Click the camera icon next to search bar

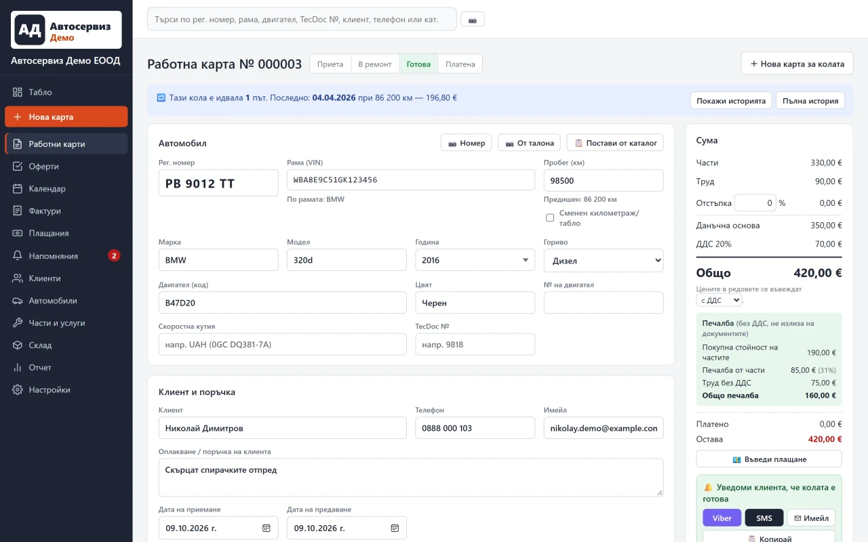point(472,20)
